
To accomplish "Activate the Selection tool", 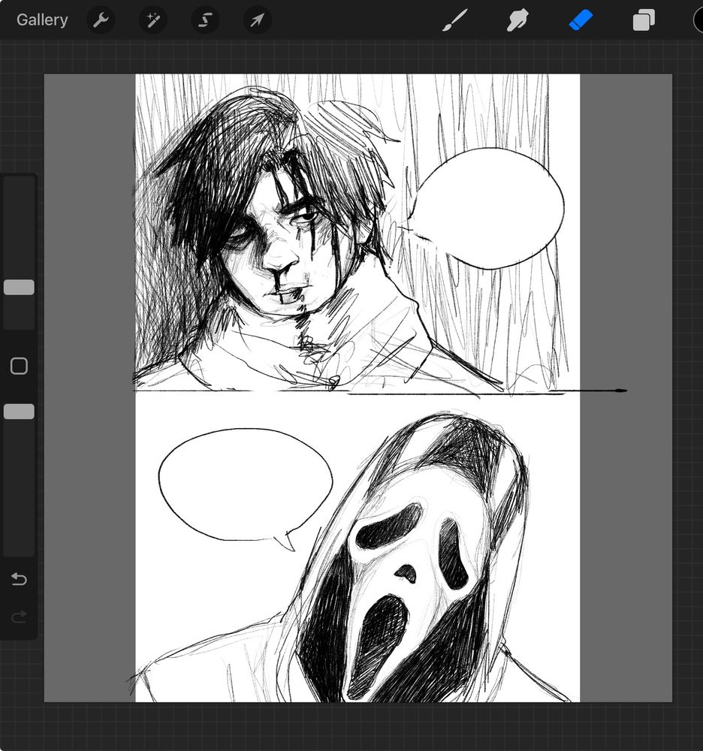I will (206, 20).
